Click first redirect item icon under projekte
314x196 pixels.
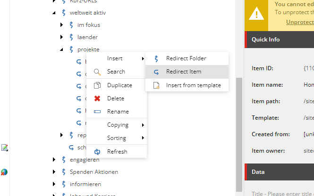[x=79, y=62]
